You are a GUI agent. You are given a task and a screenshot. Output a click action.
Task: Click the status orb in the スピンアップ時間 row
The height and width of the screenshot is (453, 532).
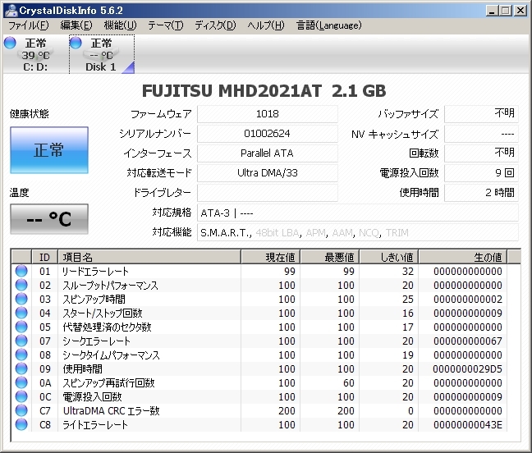(x=21, y=300)
